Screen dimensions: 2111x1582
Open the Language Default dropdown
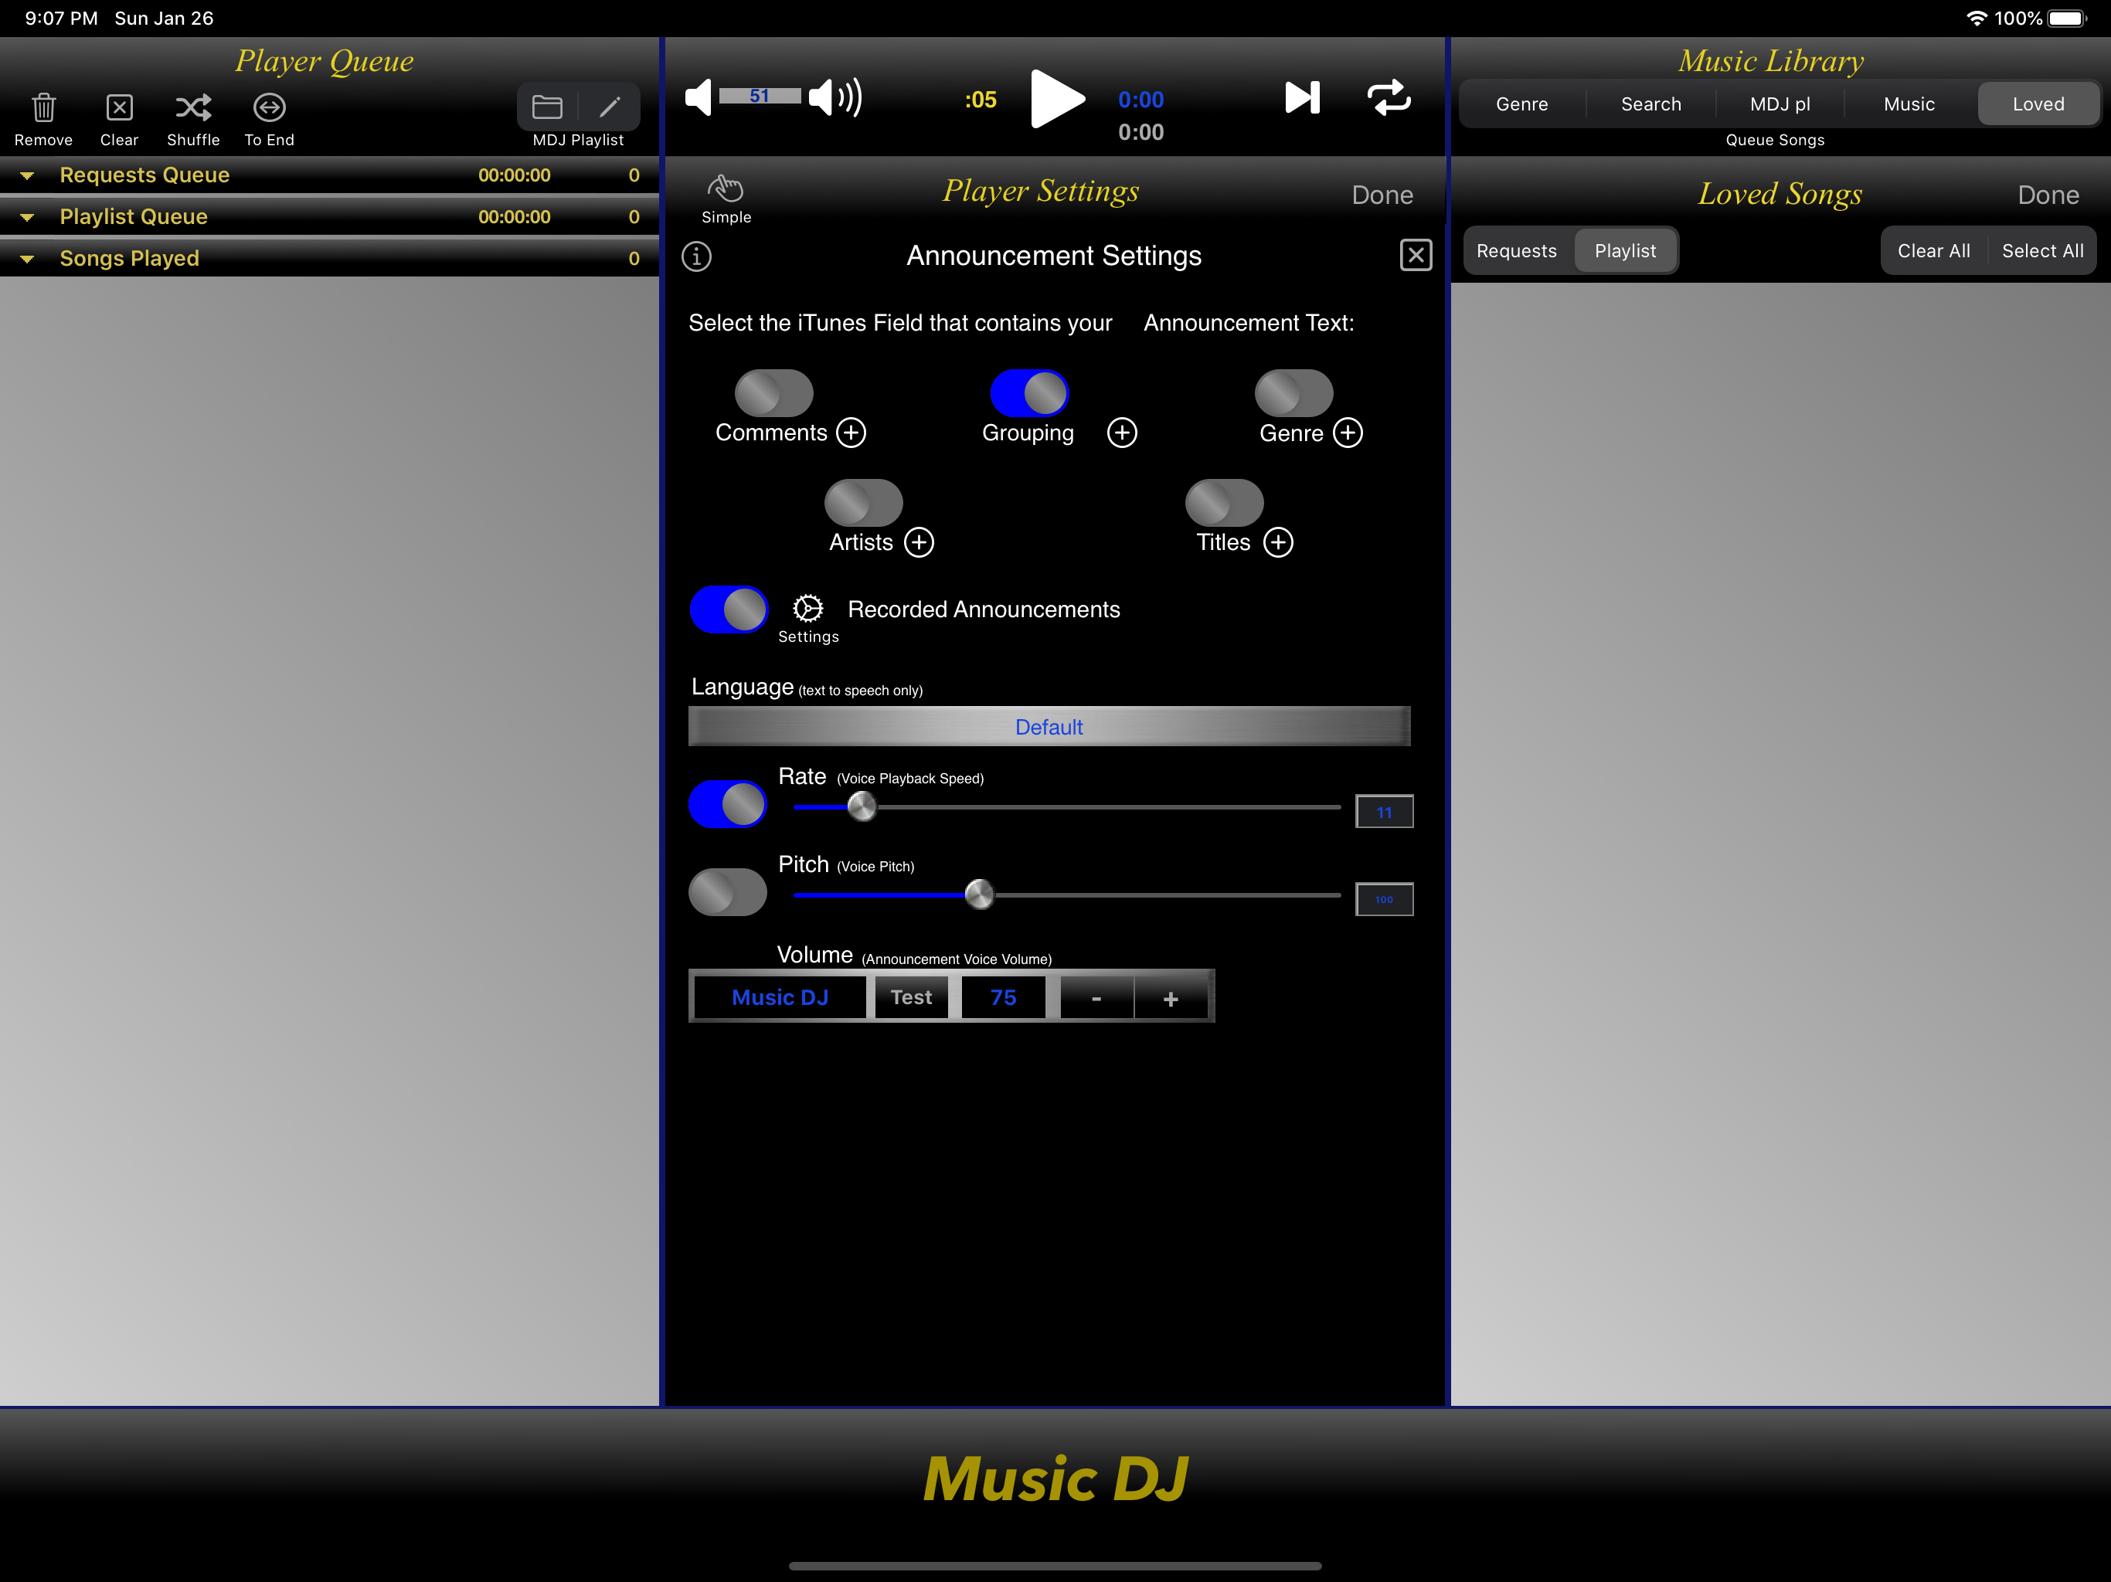[x=1049, y=727]
